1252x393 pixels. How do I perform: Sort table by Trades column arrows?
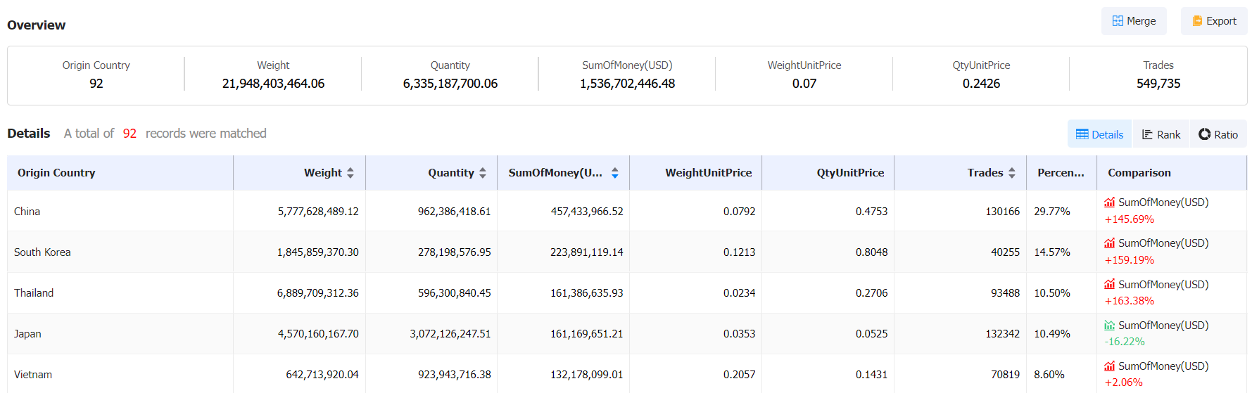(x=1012, y=173)
